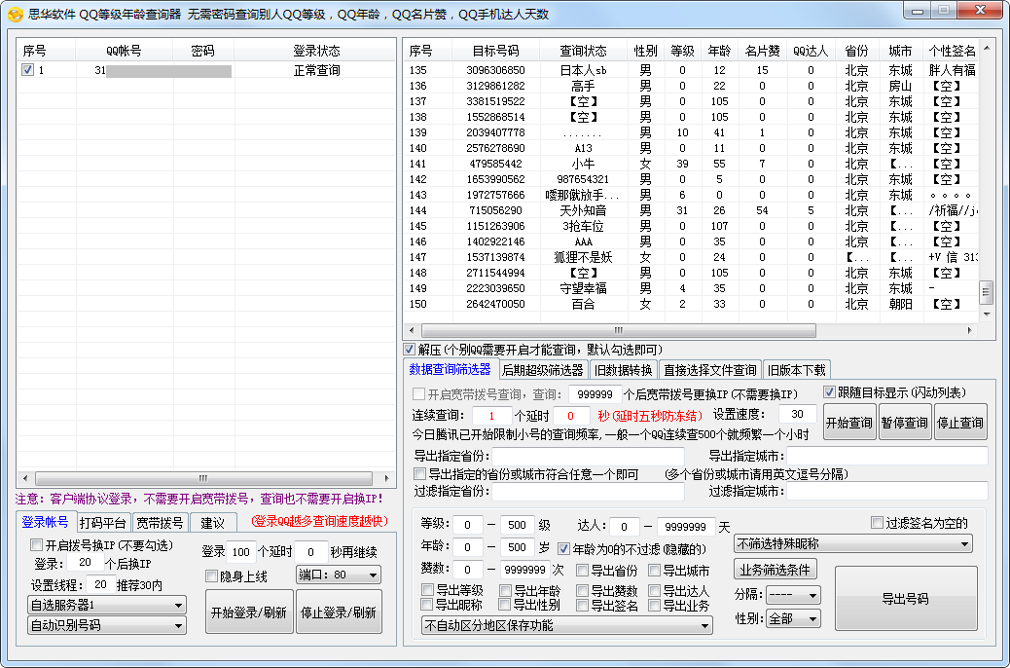The image size is (1010, 668).
Task: Tick the 过滤签名为空的 checkbox
Action: pyautogui.click(x=877, y=523)
